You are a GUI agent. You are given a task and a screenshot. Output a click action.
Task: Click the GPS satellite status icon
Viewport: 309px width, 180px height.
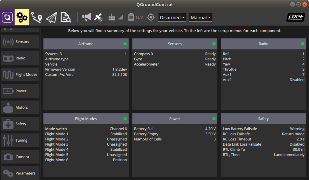pyautogui.click(x=99, y=18)
